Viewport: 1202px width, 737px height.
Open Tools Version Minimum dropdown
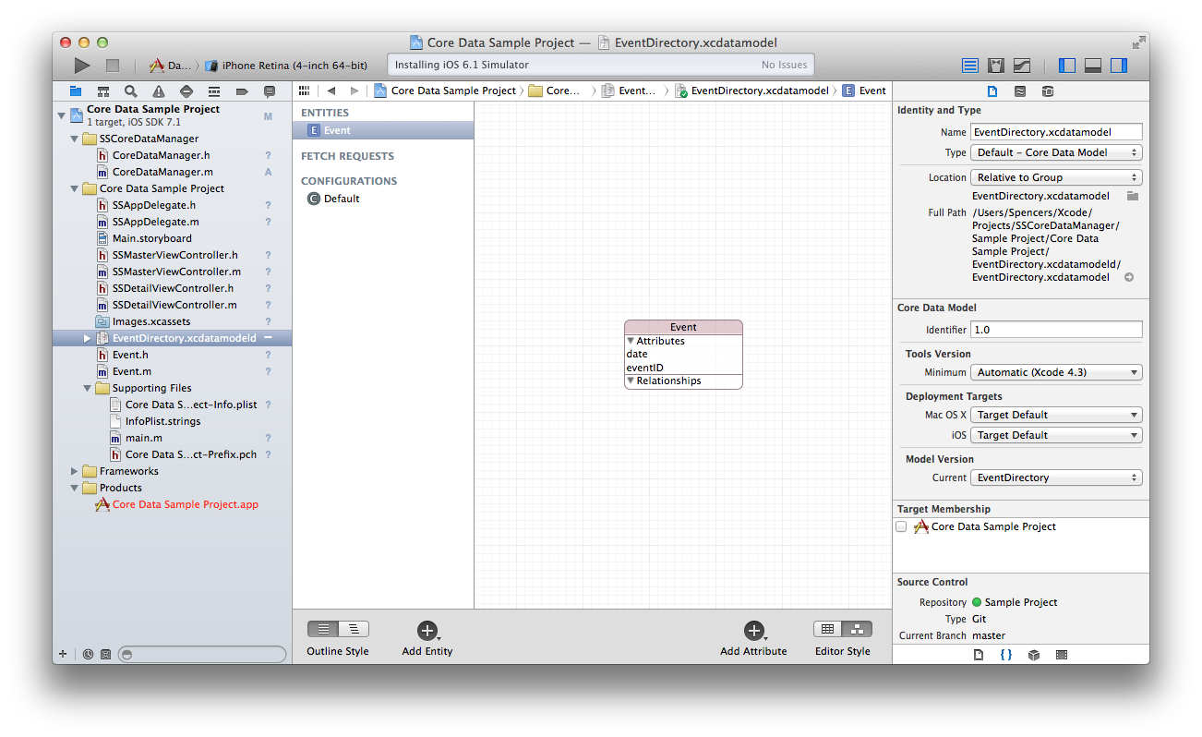tap(1056, 372)
